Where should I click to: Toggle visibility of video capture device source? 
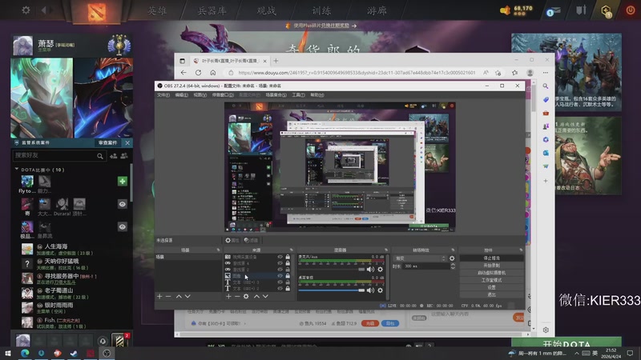(280, 257)
